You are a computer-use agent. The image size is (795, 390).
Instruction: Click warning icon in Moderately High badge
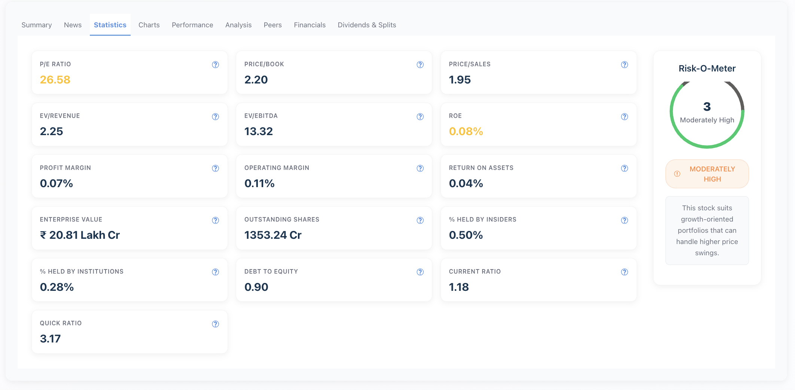point(677,174)
